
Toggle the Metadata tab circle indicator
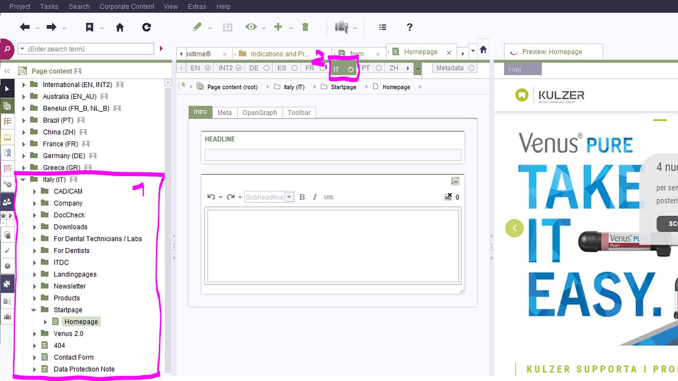[471, 68]
